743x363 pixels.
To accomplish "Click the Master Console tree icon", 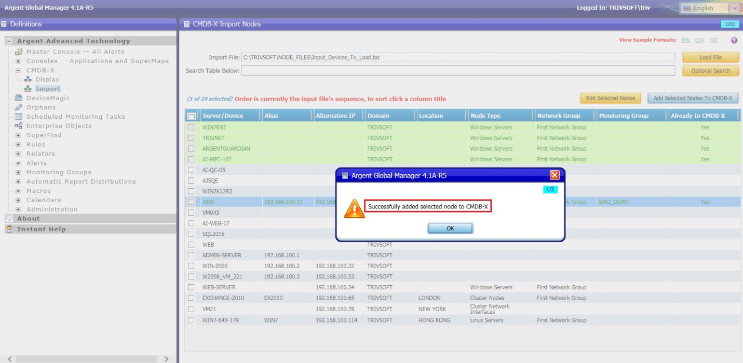I will [x=19, y=51].
